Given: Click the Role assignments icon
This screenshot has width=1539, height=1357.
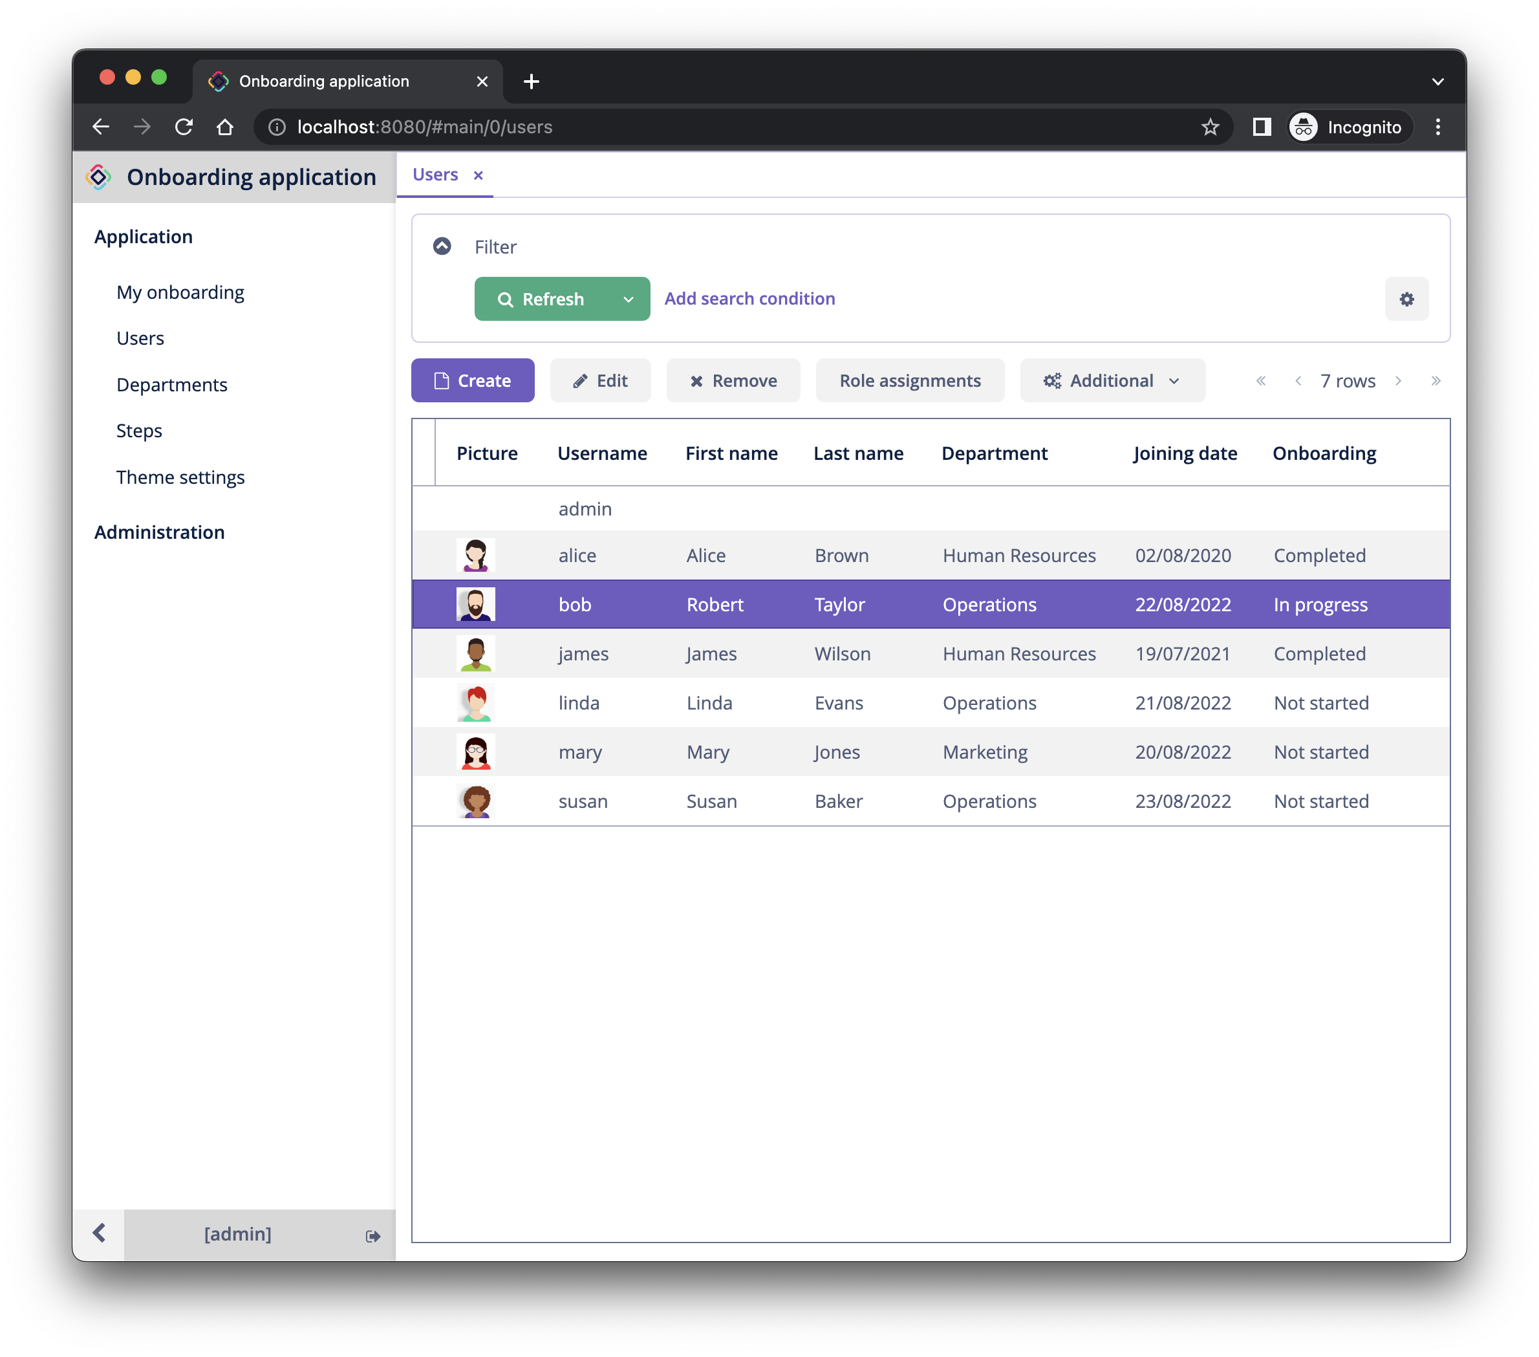Looking at the screenshot, I should point(909,381).
